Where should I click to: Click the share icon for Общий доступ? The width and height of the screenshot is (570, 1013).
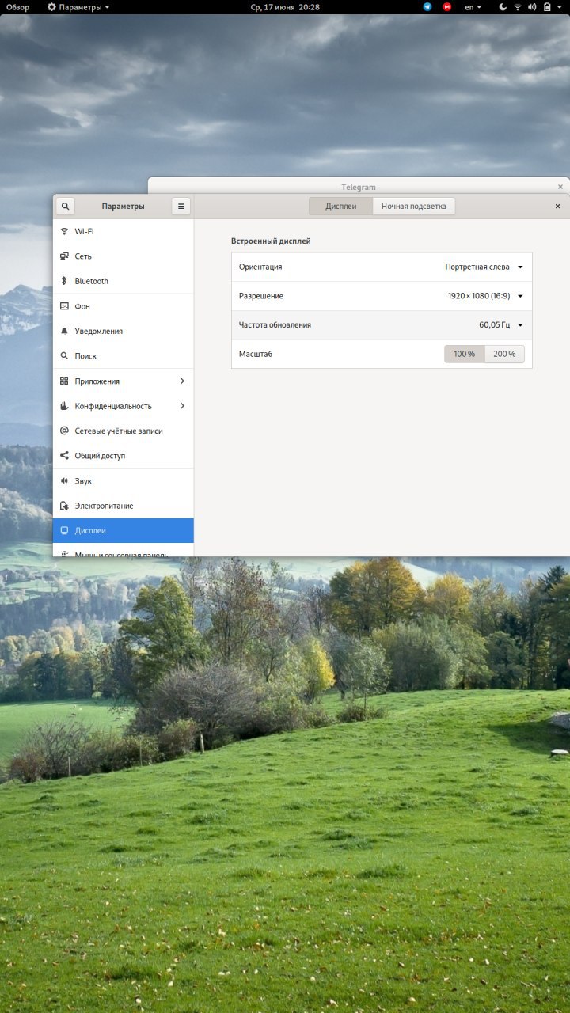(64, 456)
